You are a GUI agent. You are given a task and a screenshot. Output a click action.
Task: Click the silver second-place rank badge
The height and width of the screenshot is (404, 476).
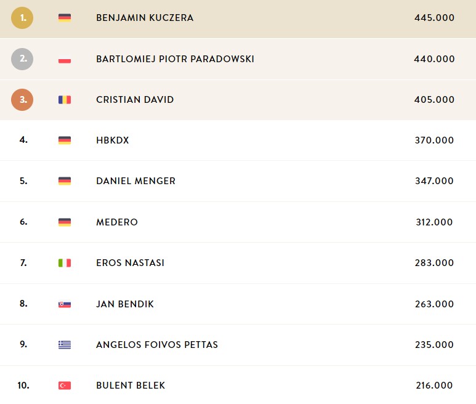click(22, 59)
